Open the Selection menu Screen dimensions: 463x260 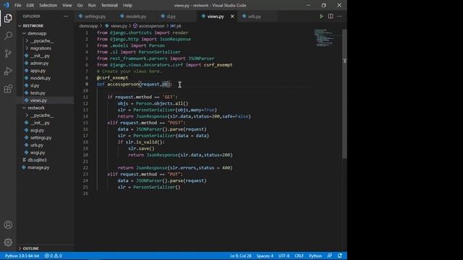[x=48, y=5]
